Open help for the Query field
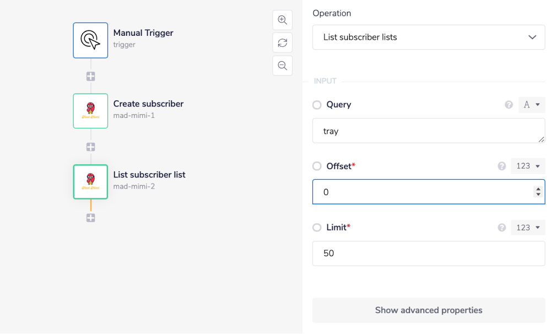Image resolution: width=551 pixels, height=334 pixels. (x=509, y=105)
